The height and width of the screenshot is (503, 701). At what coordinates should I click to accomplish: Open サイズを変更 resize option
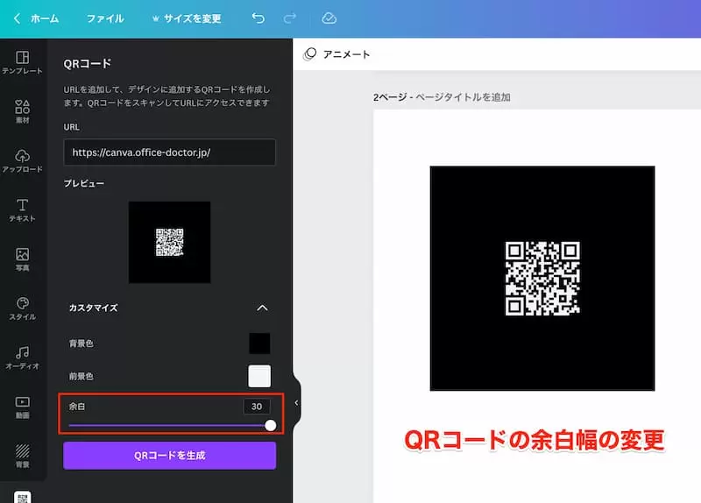click(187, 18)
